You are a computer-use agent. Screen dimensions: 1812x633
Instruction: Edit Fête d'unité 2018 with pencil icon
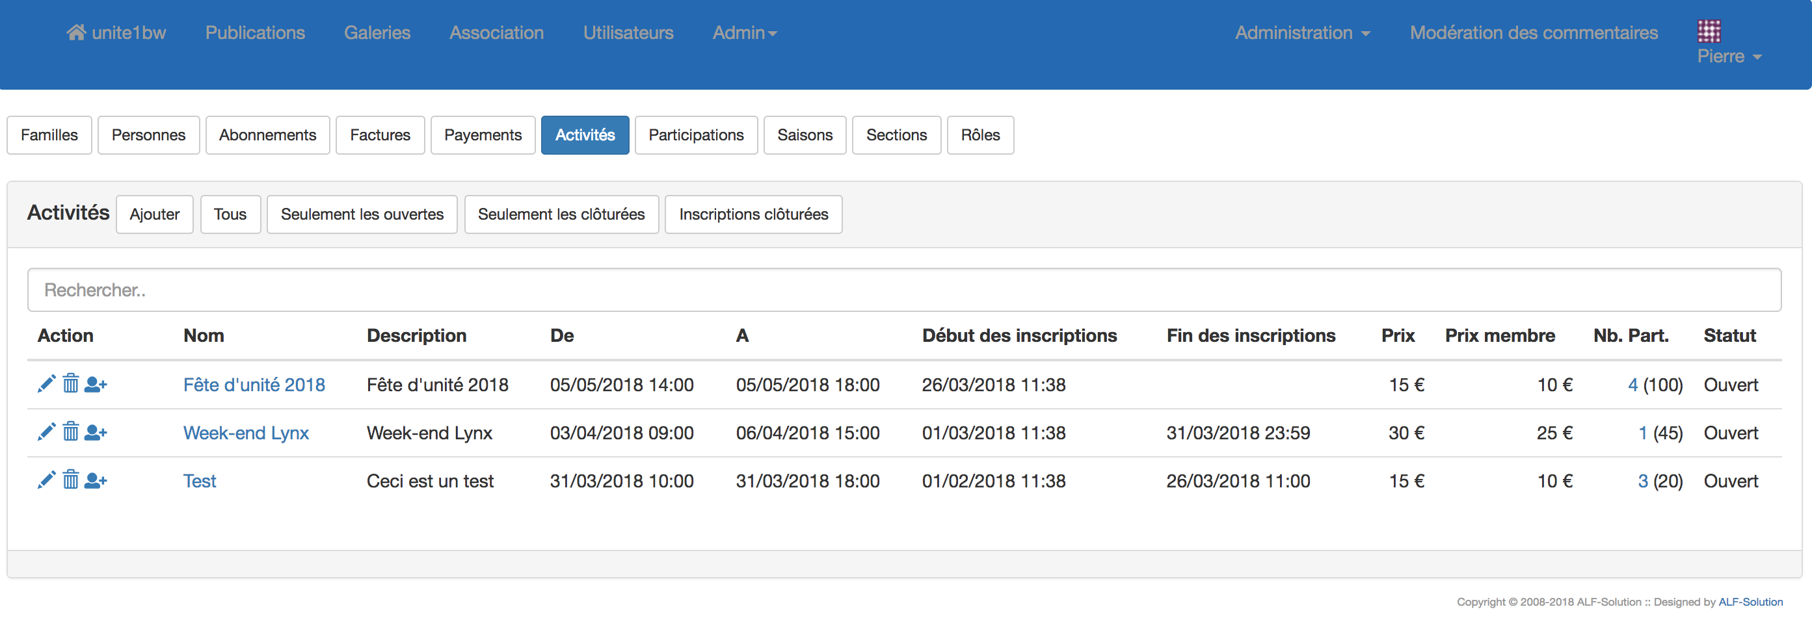click(x=46, y=384)
